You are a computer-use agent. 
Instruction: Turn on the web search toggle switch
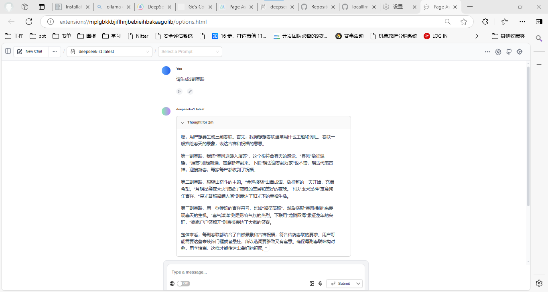click(x=183, y=284)
